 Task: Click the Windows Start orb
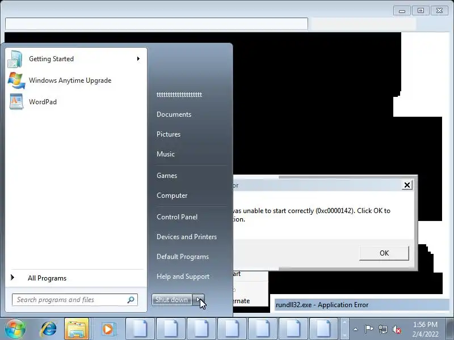pos(15,329)
